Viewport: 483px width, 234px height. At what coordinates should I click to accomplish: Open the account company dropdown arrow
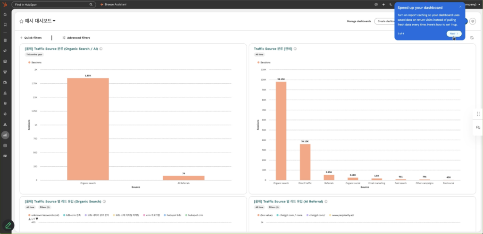tap(479, 5)
